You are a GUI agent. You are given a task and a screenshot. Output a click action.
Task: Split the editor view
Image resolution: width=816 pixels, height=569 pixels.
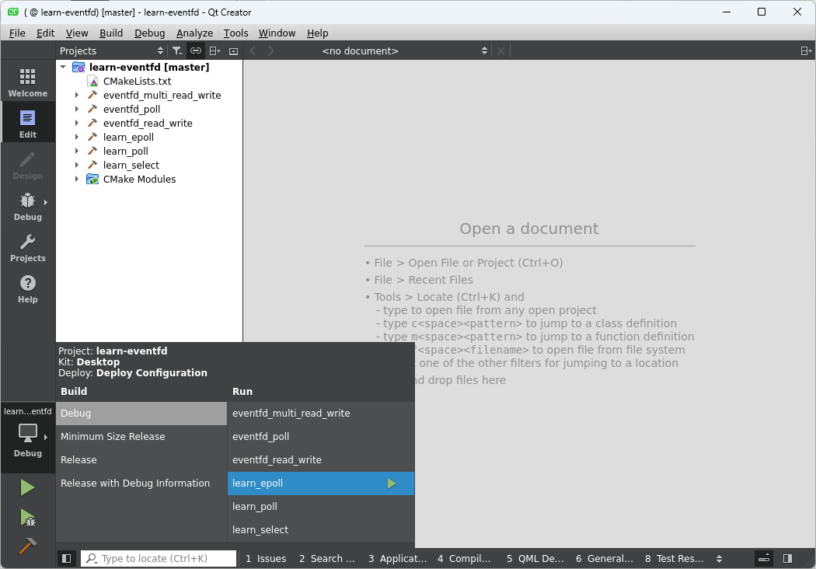click(806, 51)
